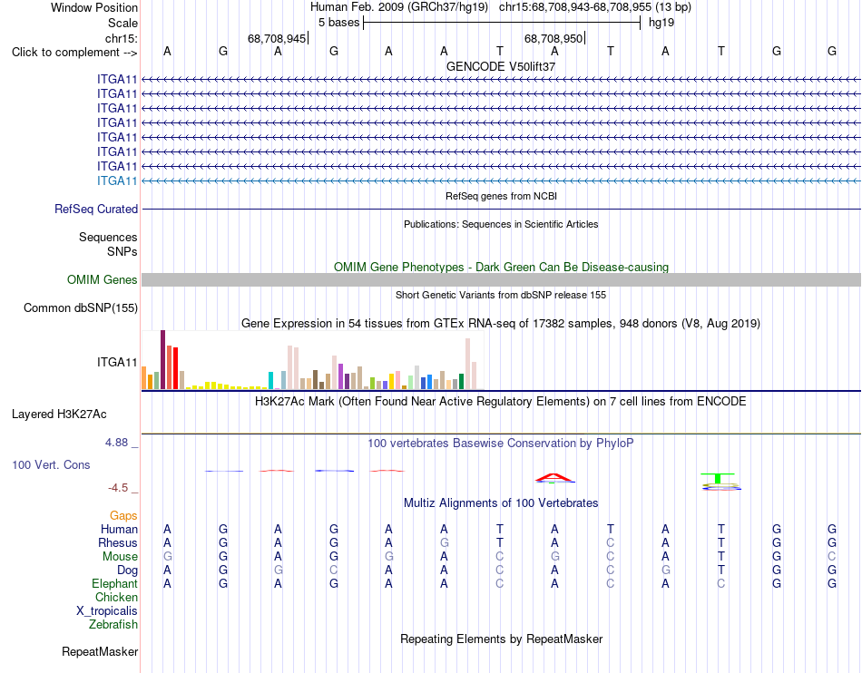
Task: Click the Dog species label
Action: coord(127,571)
